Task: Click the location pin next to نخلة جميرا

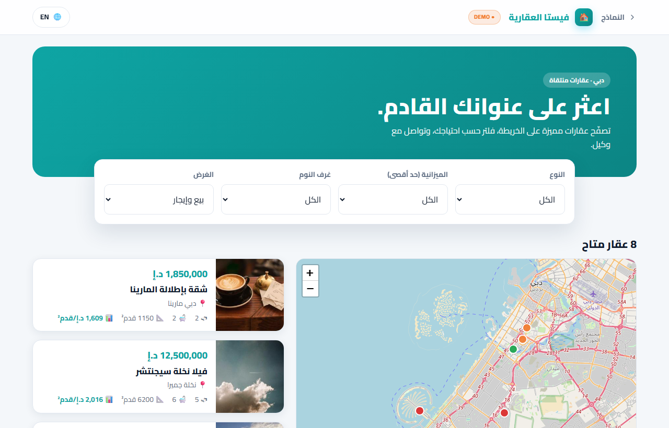Action: (x=203, y=385)
